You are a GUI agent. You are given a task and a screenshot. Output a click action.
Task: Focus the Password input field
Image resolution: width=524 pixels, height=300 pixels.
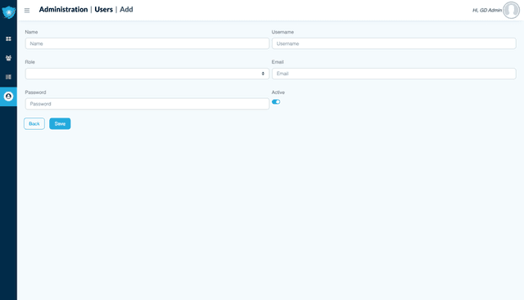click(x=147, y=104)
